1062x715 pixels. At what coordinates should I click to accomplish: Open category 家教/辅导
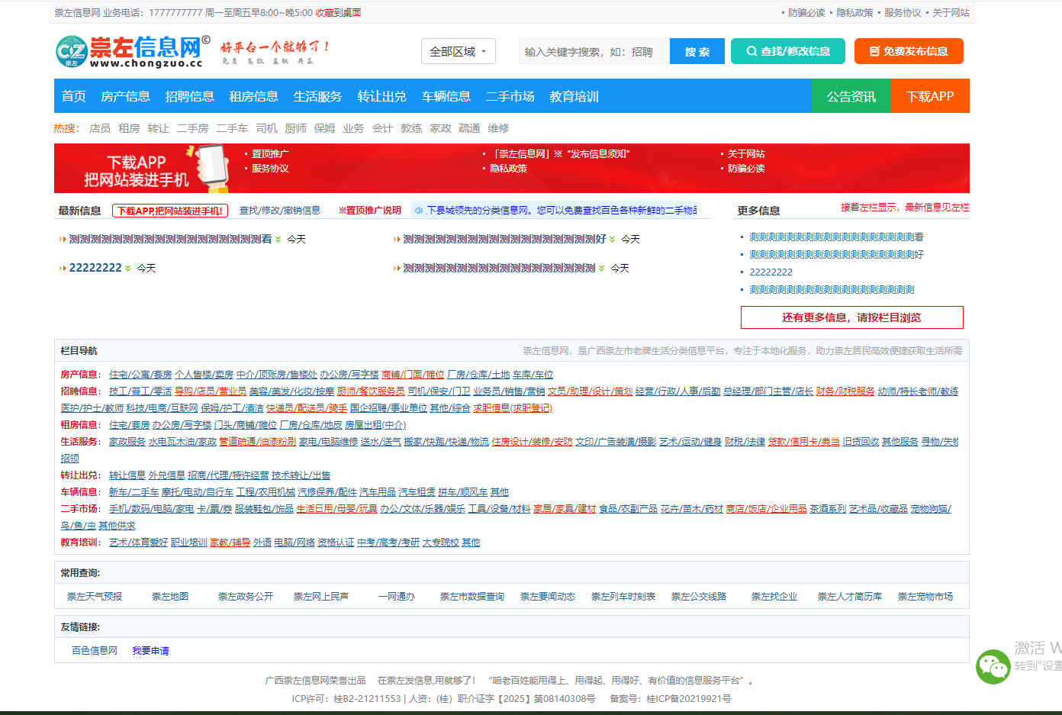pos(230,543)
